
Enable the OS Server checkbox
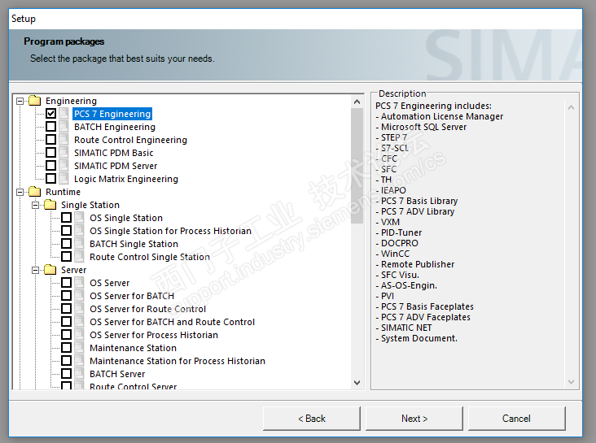pyautogui.click(x=67, y=282)
